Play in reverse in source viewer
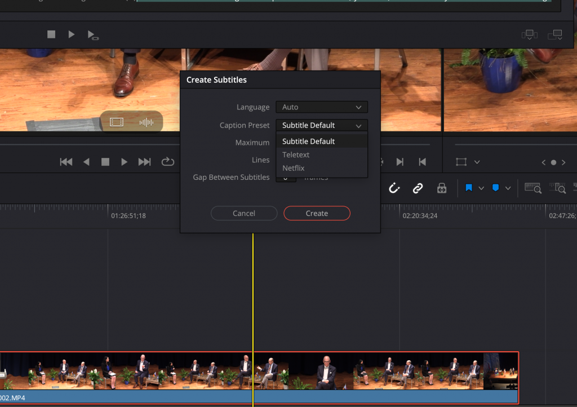This screenshot has width=577, height=407. pos(86,162)
